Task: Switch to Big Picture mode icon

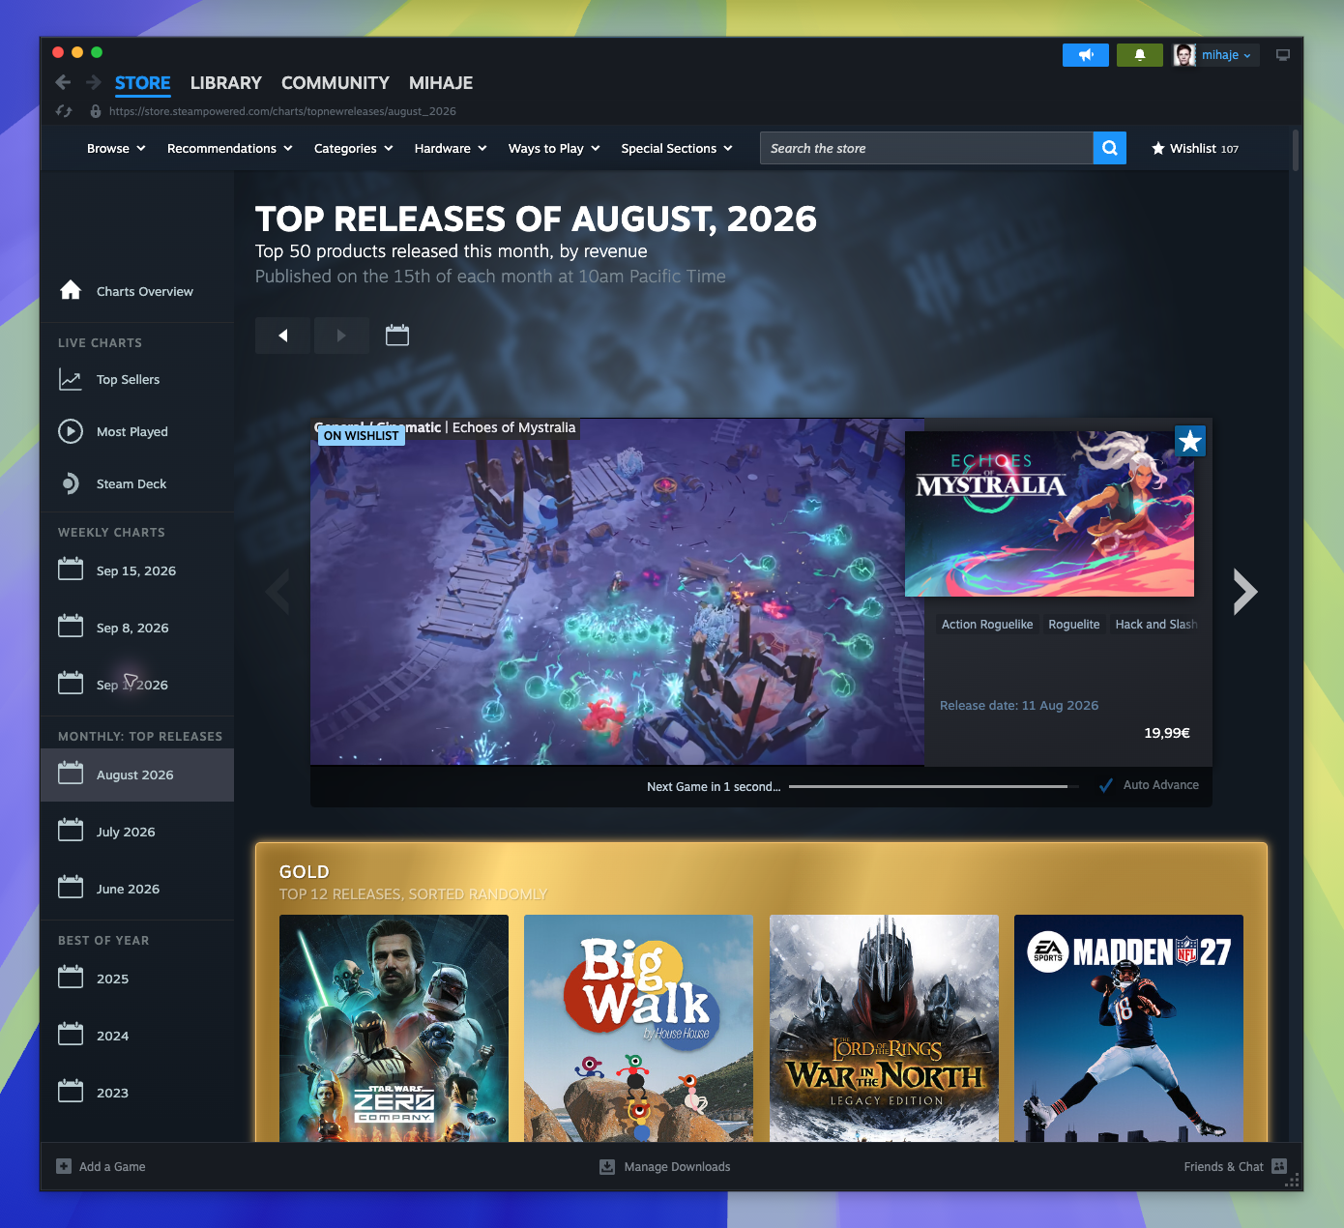Action: [x=1283, y=55]
